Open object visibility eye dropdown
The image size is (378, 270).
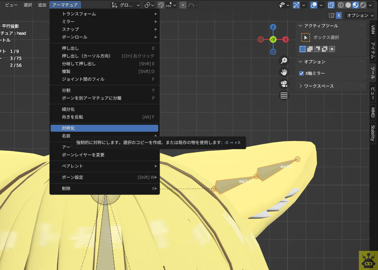click(x=284, y=5)
